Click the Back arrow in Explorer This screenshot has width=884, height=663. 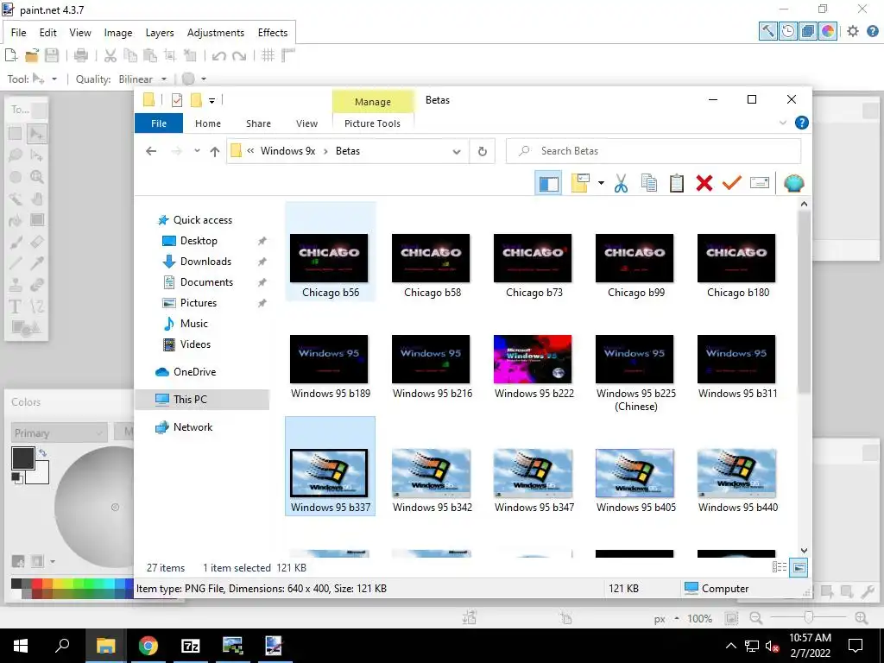pos(151,151)
